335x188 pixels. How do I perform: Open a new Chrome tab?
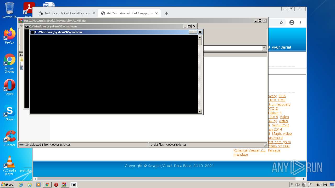(x=166, y=13)
